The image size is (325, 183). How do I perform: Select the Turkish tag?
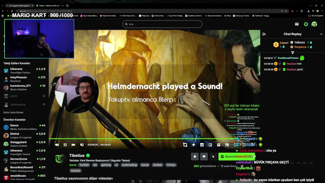click(84, 165)
